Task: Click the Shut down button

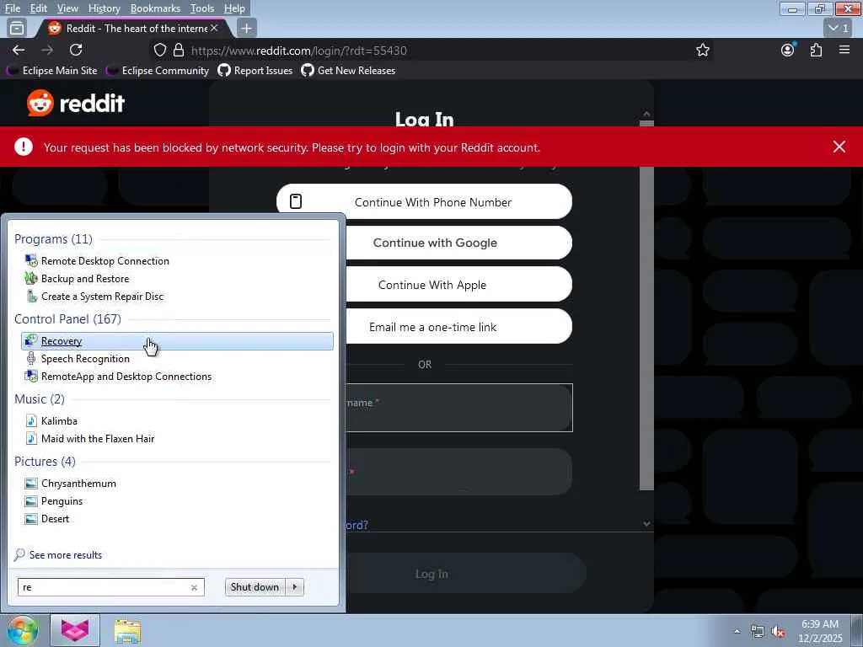Action: [255, 587]
